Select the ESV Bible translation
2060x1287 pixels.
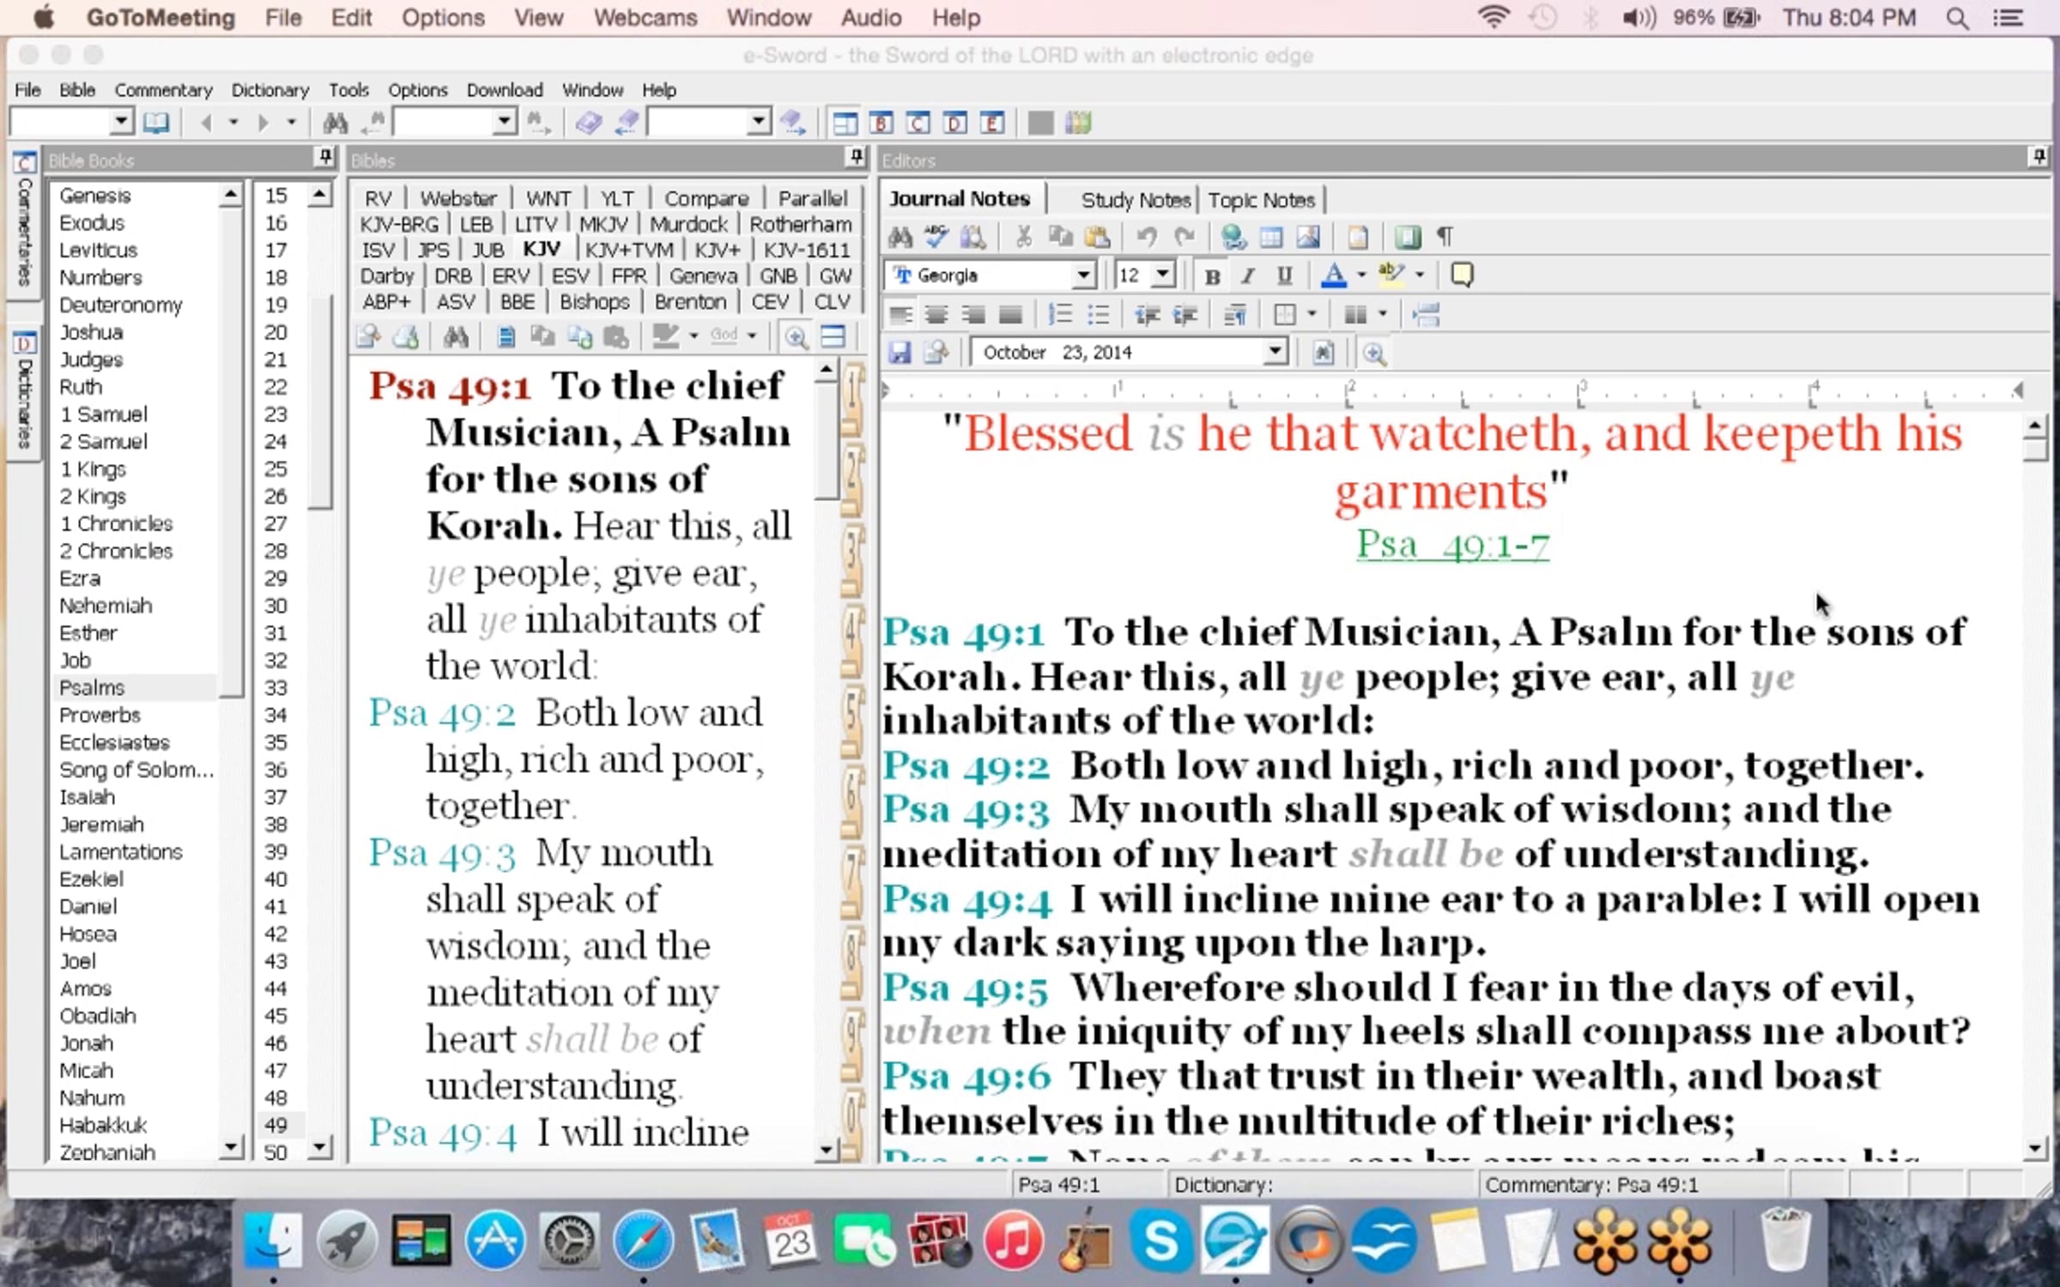570,275
